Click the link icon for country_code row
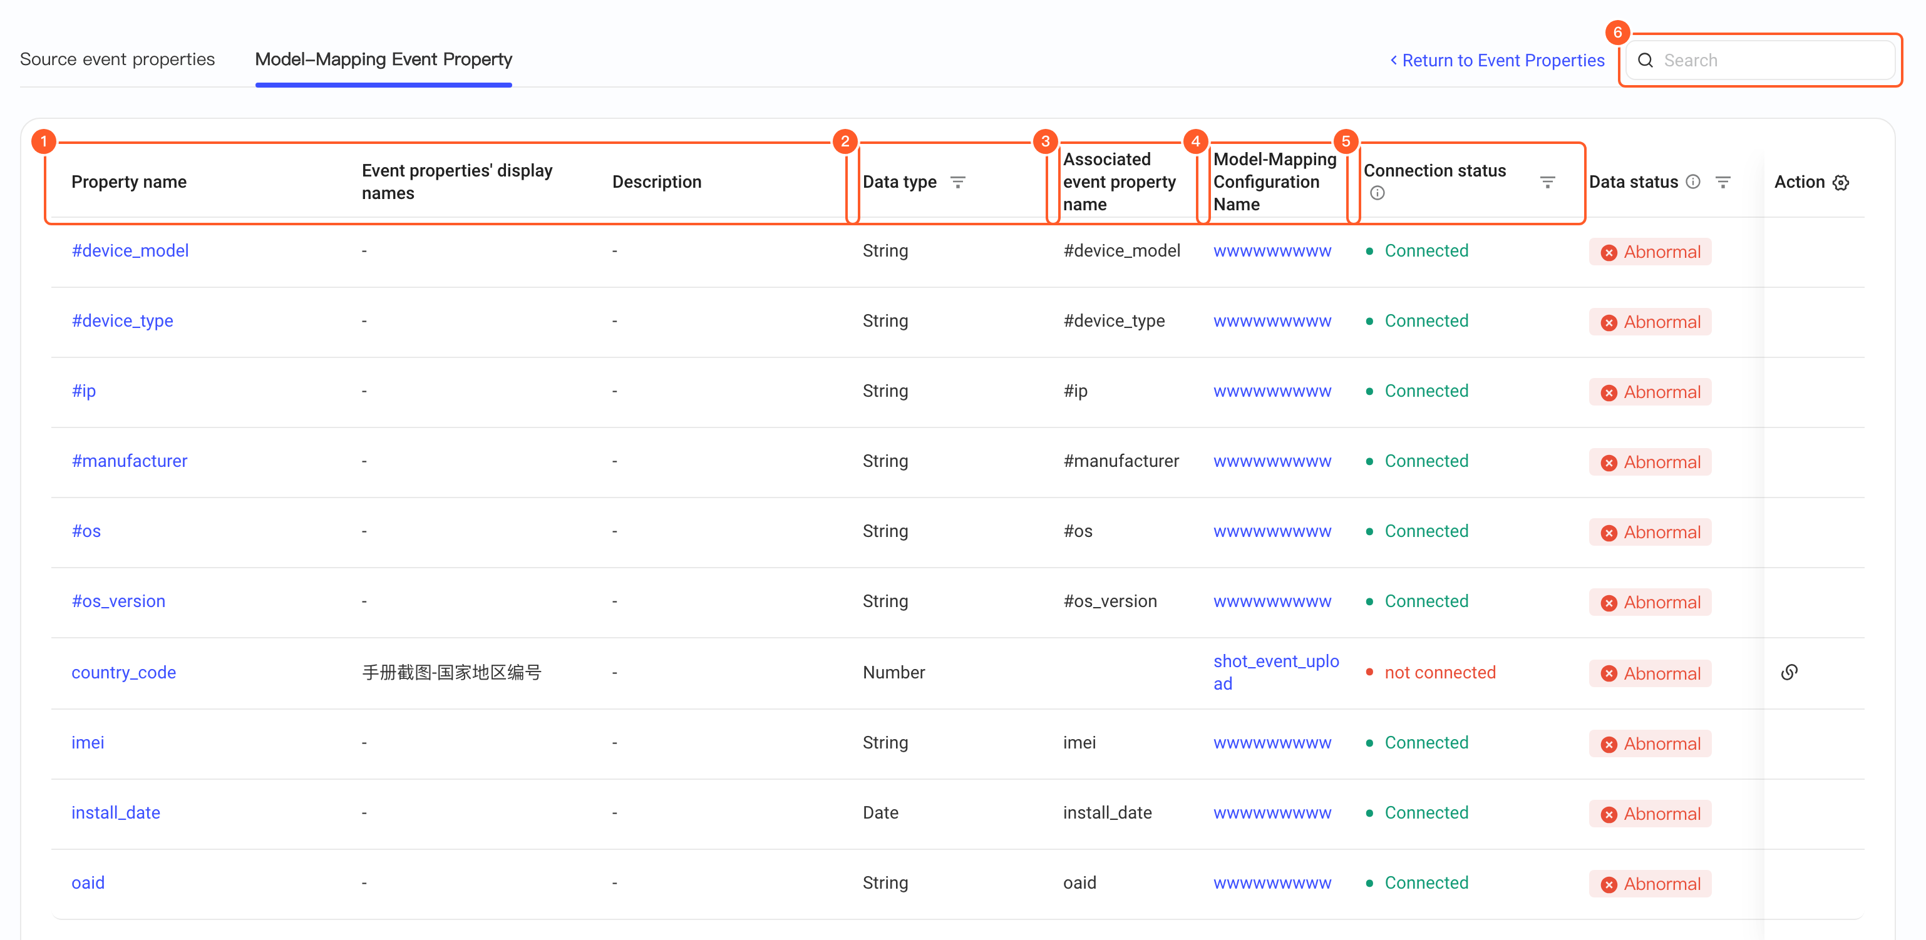Screen dimensions: 1926x940 (1789, 673)
